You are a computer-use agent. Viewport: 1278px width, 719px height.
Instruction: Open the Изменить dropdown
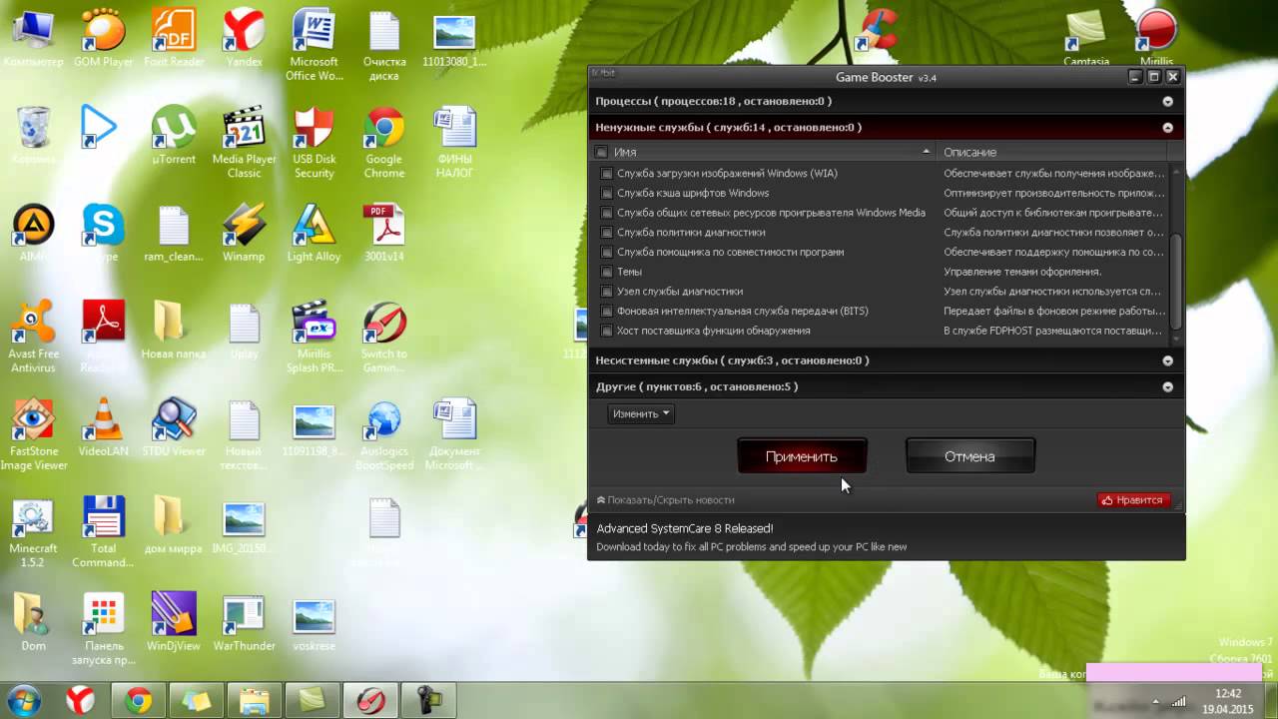[x=641, y=413]
